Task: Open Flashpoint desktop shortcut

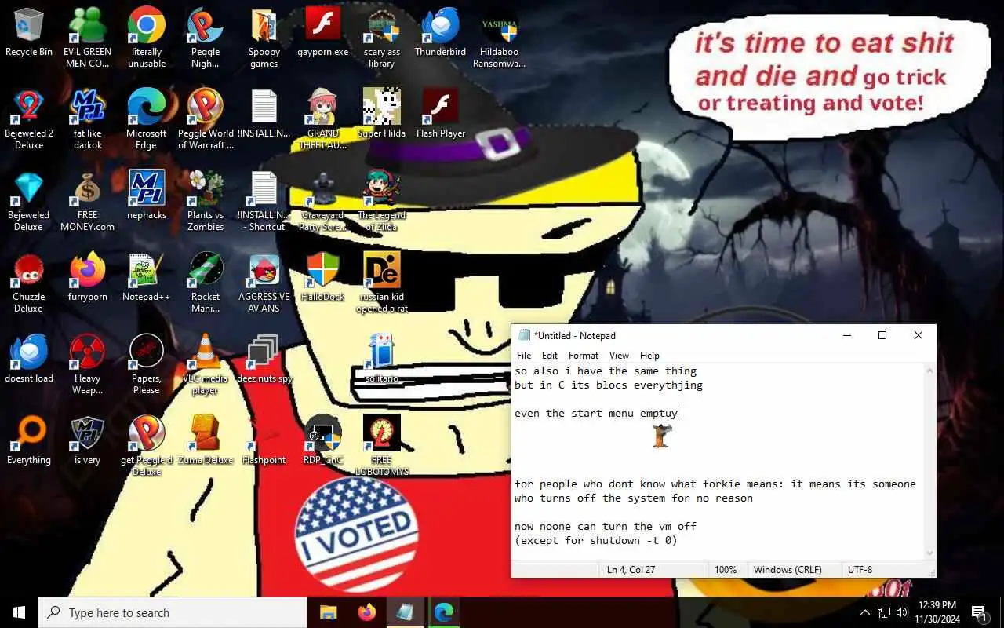Action: click(x=264, y=441)
